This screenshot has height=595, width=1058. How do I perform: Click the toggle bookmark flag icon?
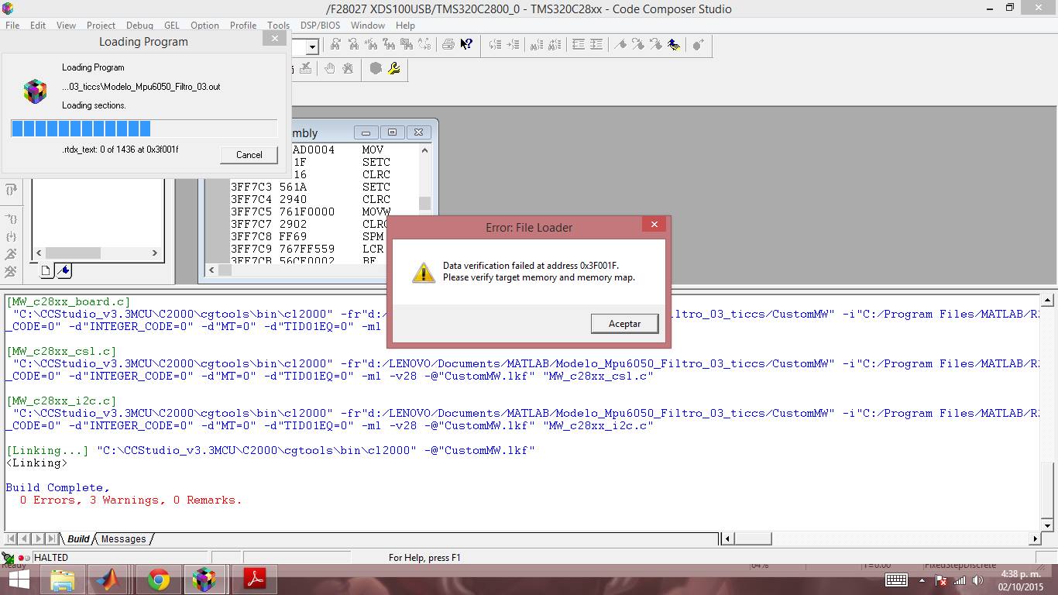click(620, 44)
